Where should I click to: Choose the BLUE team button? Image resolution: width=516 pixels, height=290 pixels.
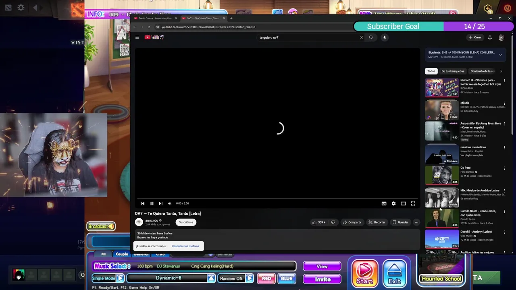(x=287, y=278)
